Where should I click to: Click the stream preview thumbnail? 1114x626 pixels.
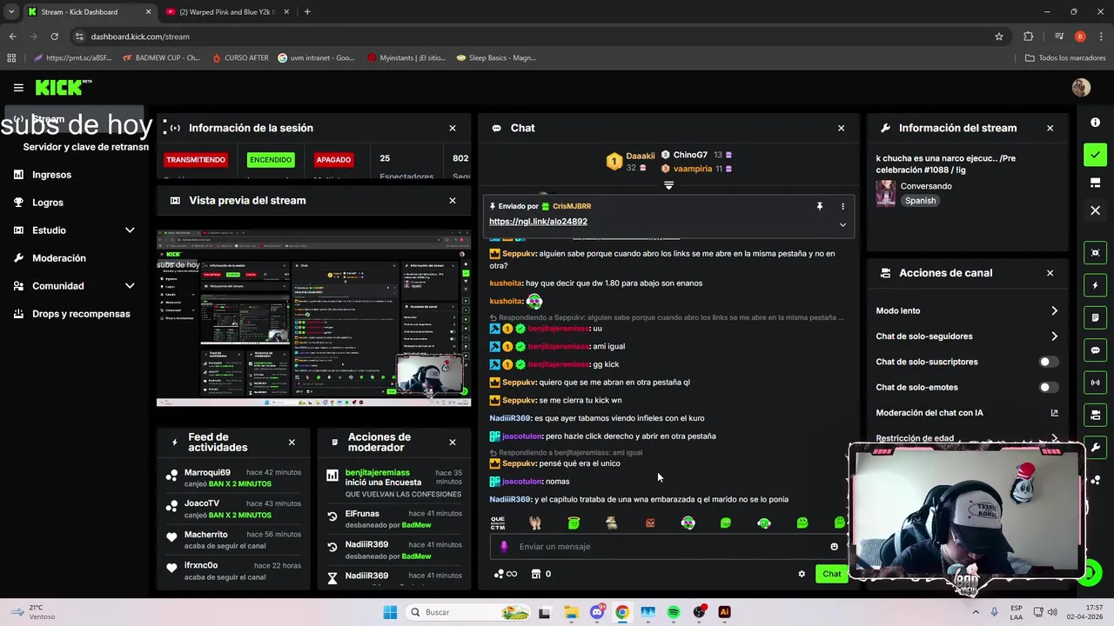[x=313, y=317]
